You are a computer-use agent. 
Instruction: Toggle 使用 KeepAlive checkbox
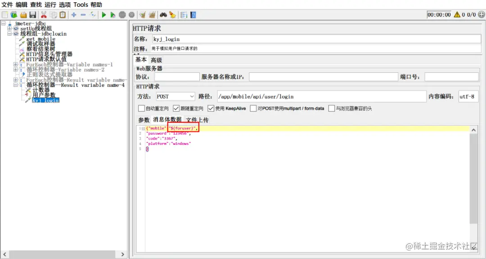click(211, 108)
